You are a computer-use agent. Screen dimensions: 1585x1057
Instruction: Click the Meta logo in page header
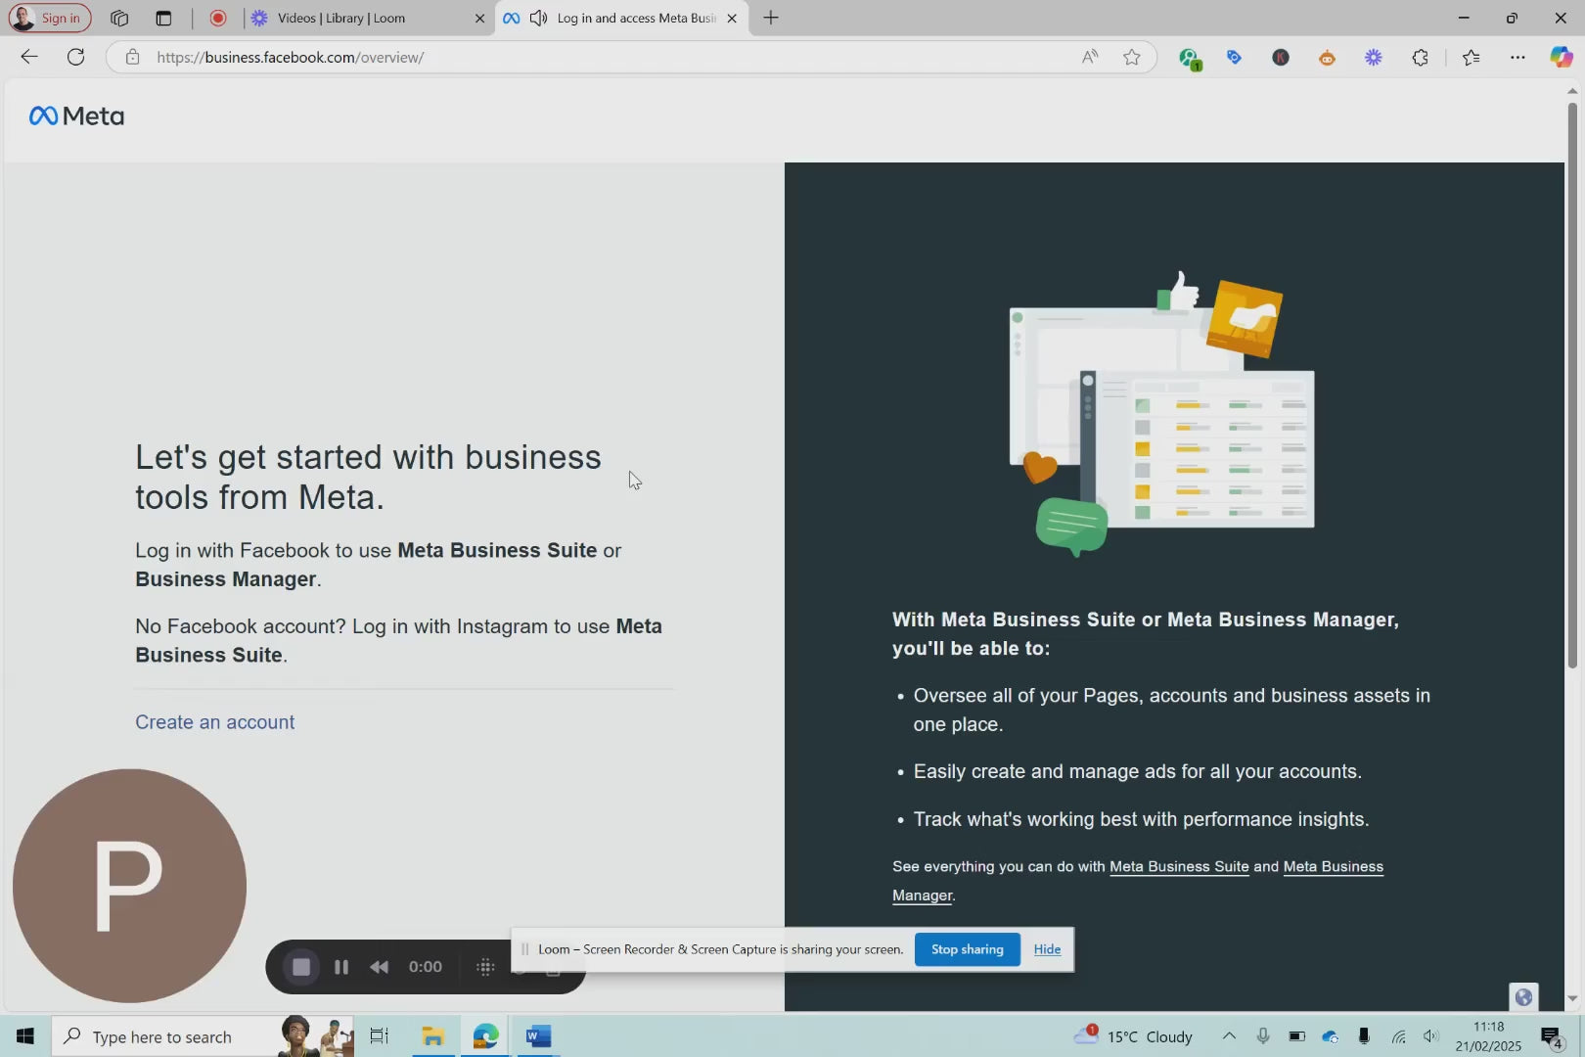[76, 116]
